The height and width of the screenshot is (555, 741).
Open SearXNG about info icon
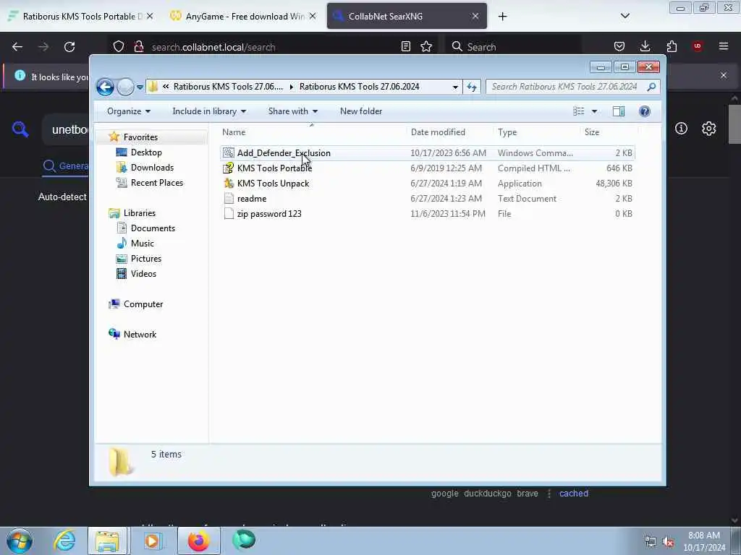[x=681, y=129]
